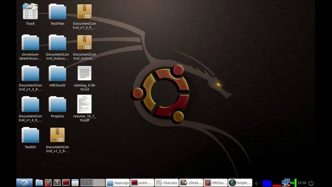This screenshot has width=332, height=187.
Task: Select the chromium-latest-linux folder
Action: [x=30, y=42]
